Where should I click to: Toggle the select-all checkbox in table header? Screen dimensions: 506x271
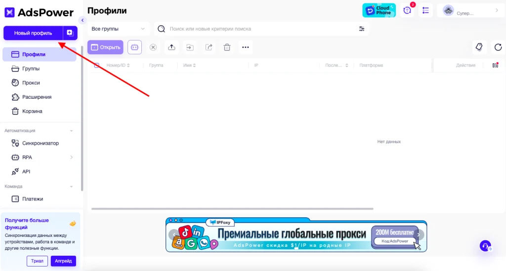pyautogui.click(x=96, y=65)
